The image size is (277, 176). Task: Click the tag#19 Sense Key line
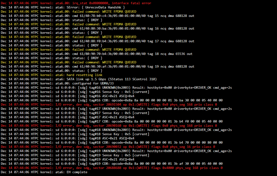click(x=75, y=155)
